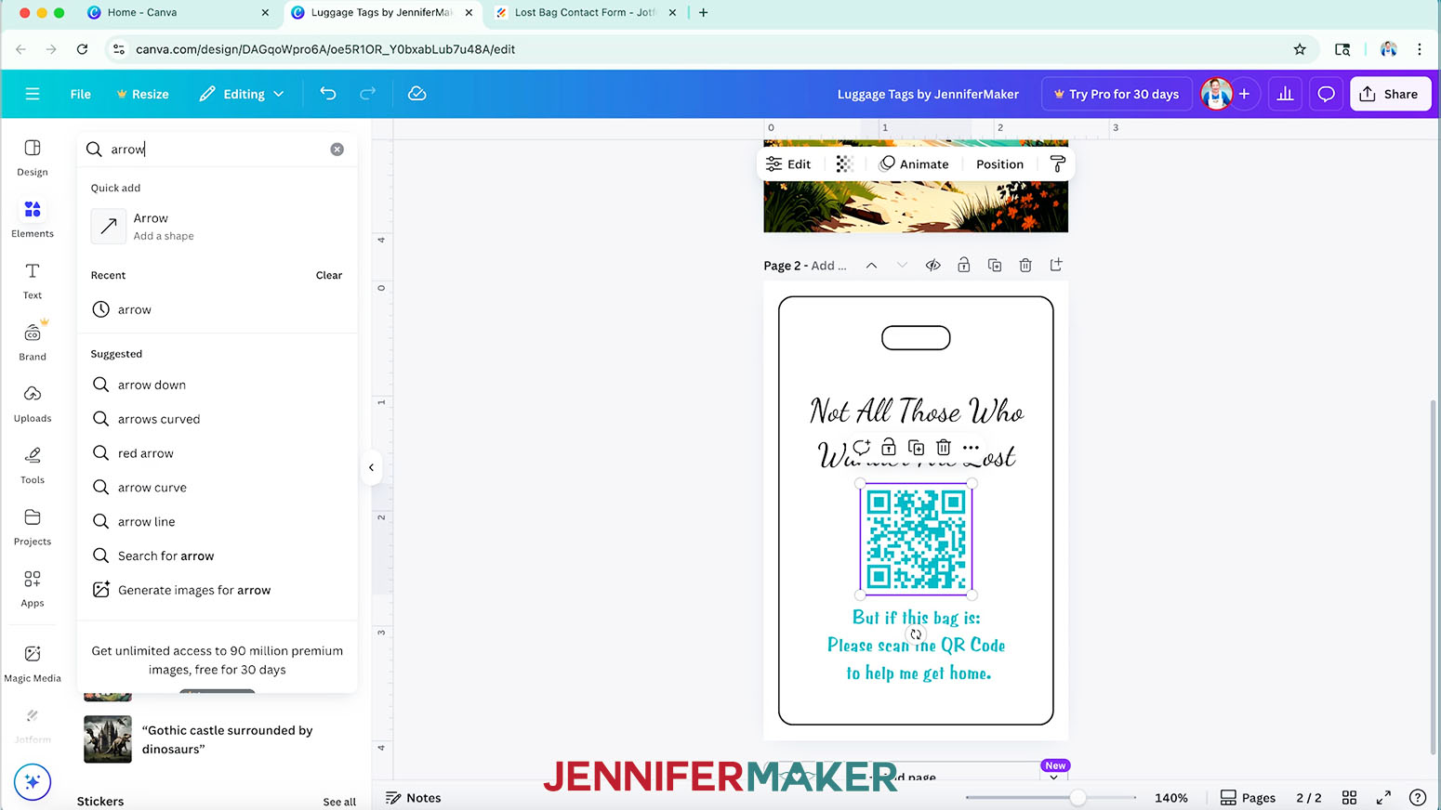The image size is (1441, 810).
Task: Select suggestion 'arrow curve'
Action: pyautogui.click(x=218, y=488)
